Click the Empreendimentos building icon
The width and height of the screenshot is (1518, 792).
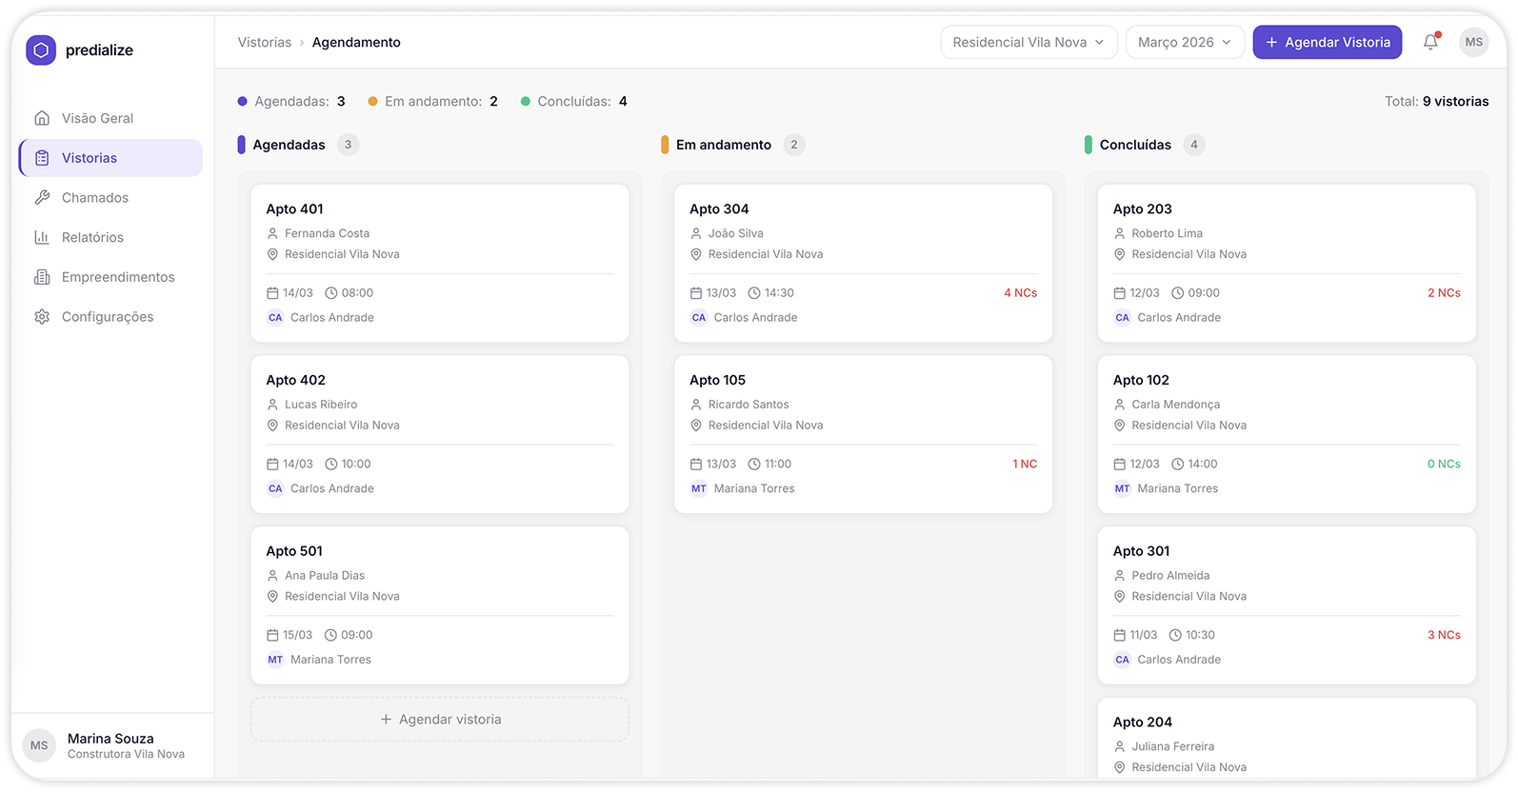point(42,277)
